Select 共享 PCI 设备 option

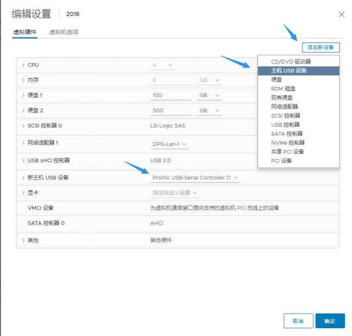(x=287, y=152)
